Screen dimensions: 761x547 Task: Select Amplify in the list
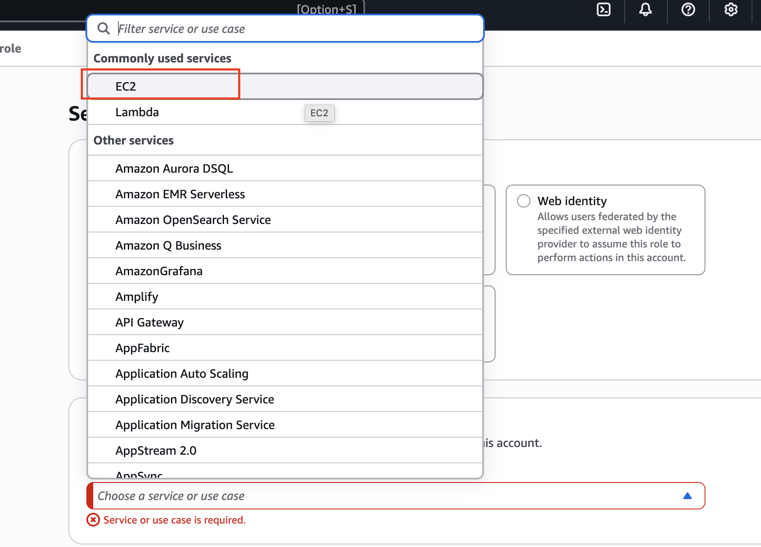pyautogui.click(x=285, y=297)
